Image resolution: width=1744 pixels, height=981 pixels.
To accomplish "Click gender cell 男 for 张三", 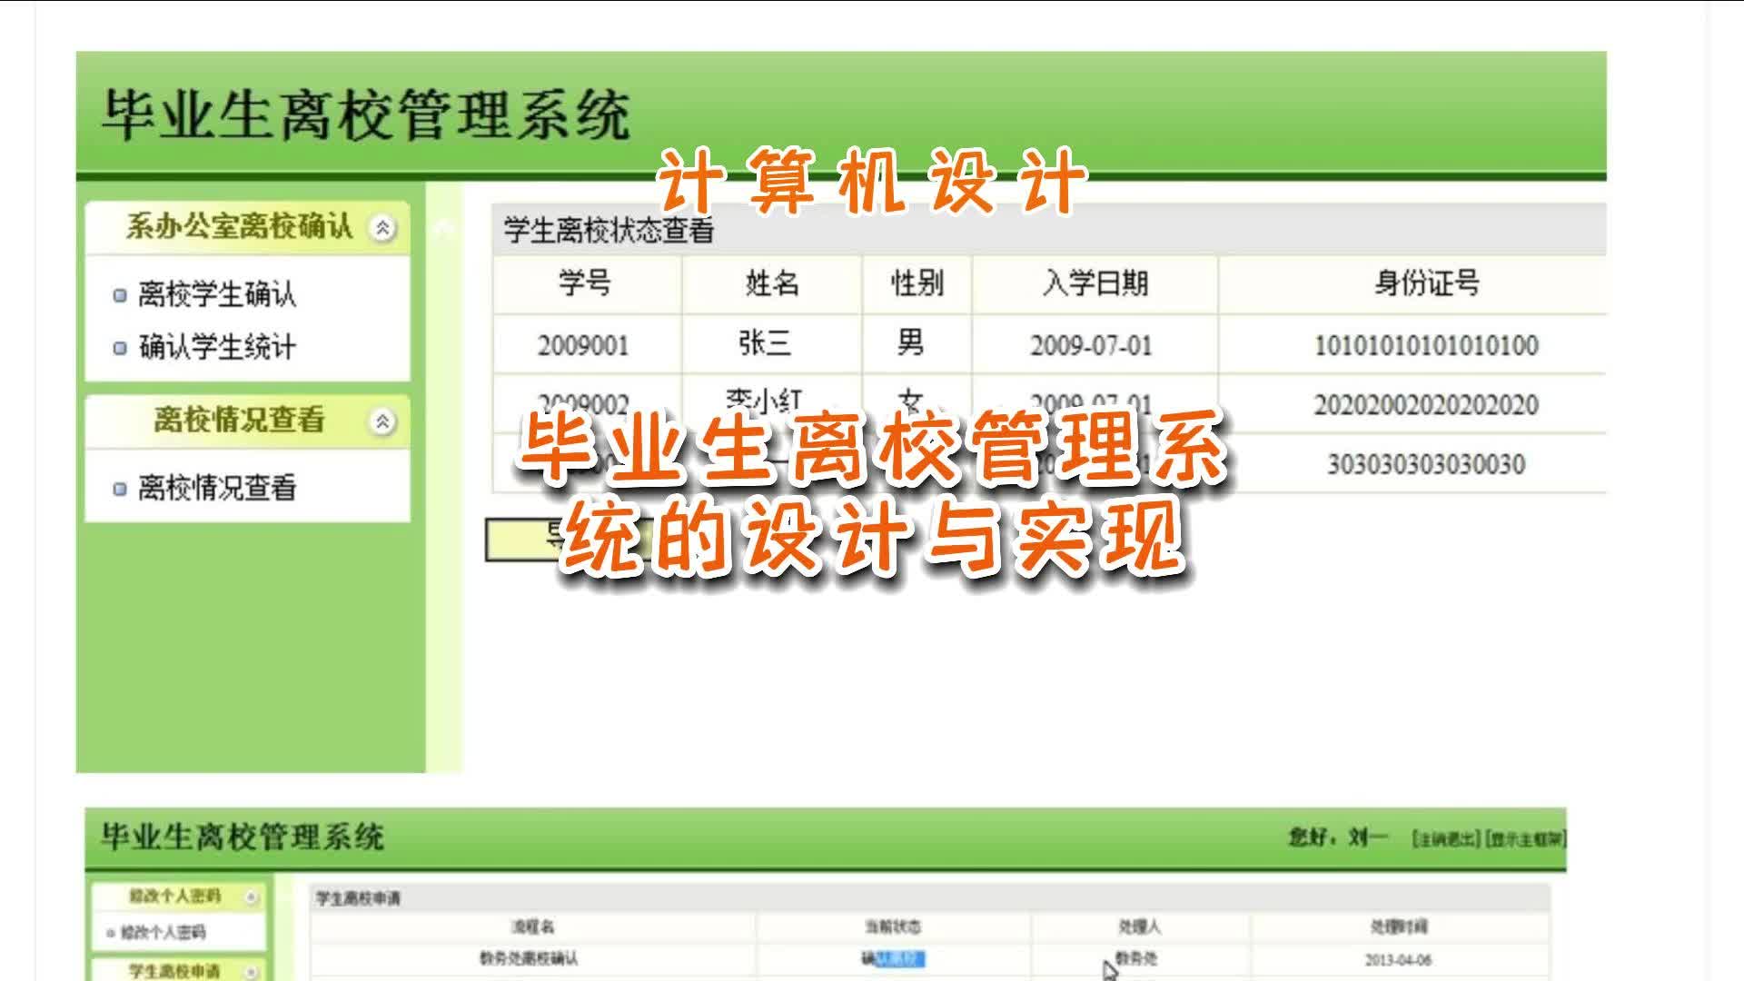I will click(910, 343).
